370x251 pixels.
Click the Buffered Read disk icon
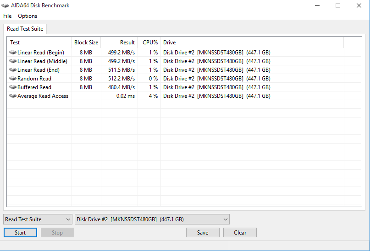(13, 87)
